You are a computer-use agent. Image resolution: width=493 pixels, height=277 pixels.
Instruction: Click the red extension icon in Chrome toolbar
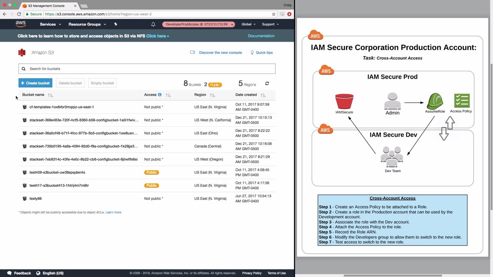click(289, 14)
